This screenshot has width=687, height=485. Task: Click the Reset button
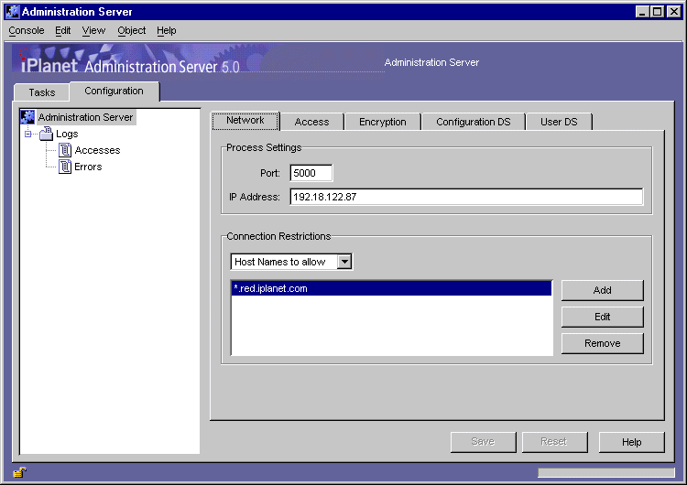[554, 442]
